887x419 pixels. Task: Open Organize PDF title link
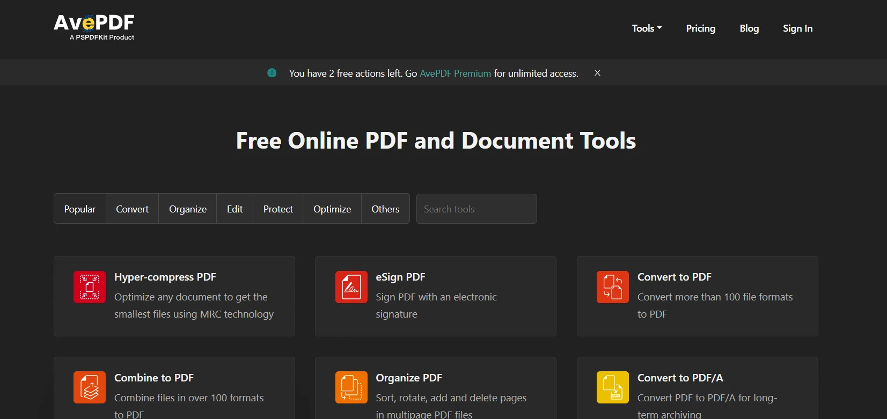click(409, 378)
